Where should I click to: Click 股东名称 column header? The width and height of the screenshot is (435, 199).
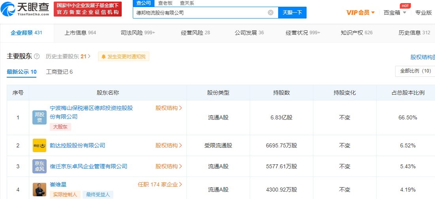click(107, 93)
